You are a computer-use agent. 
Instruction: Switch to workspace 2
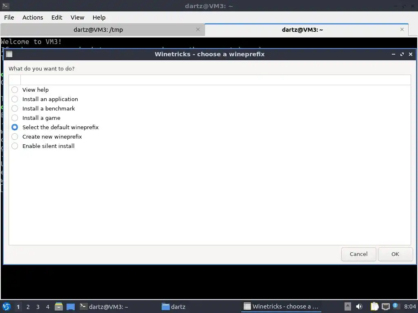point(28,307)
